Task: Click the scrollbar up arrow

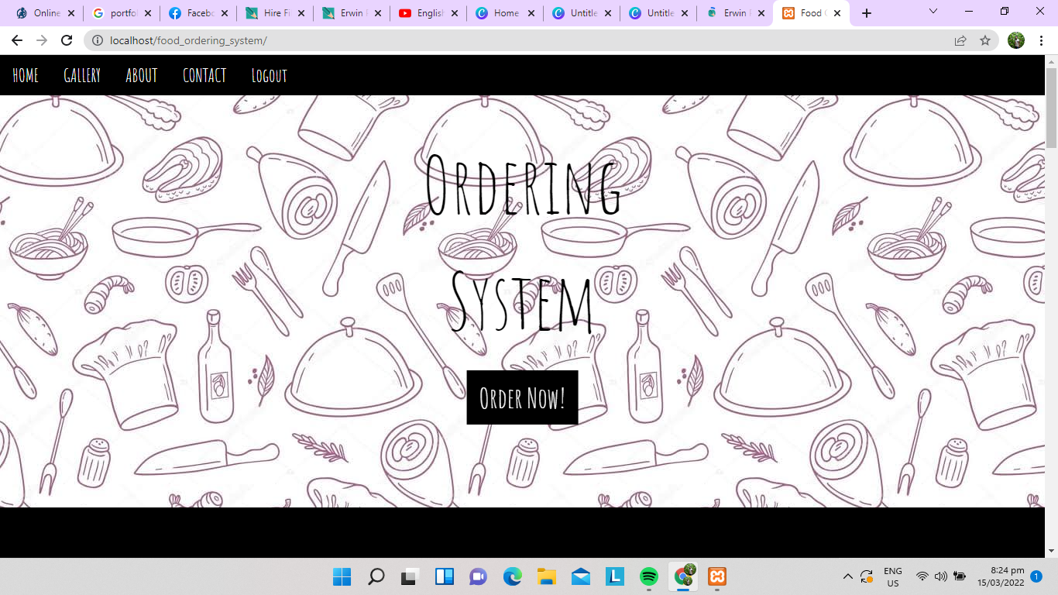Action: tap(1051, 61)
